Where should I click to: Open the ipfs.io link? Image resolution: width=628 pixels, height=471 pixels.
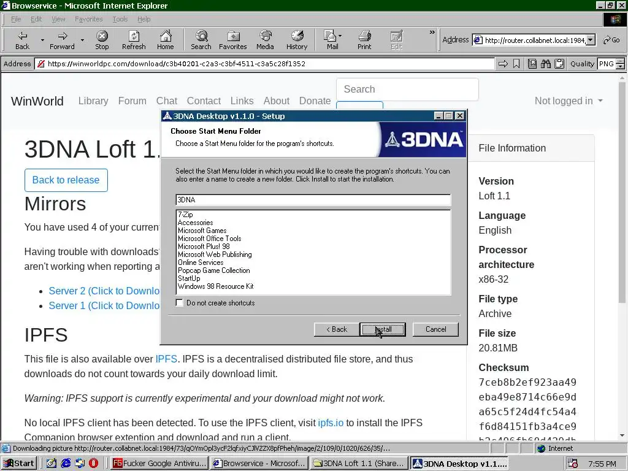pos(331,423)
